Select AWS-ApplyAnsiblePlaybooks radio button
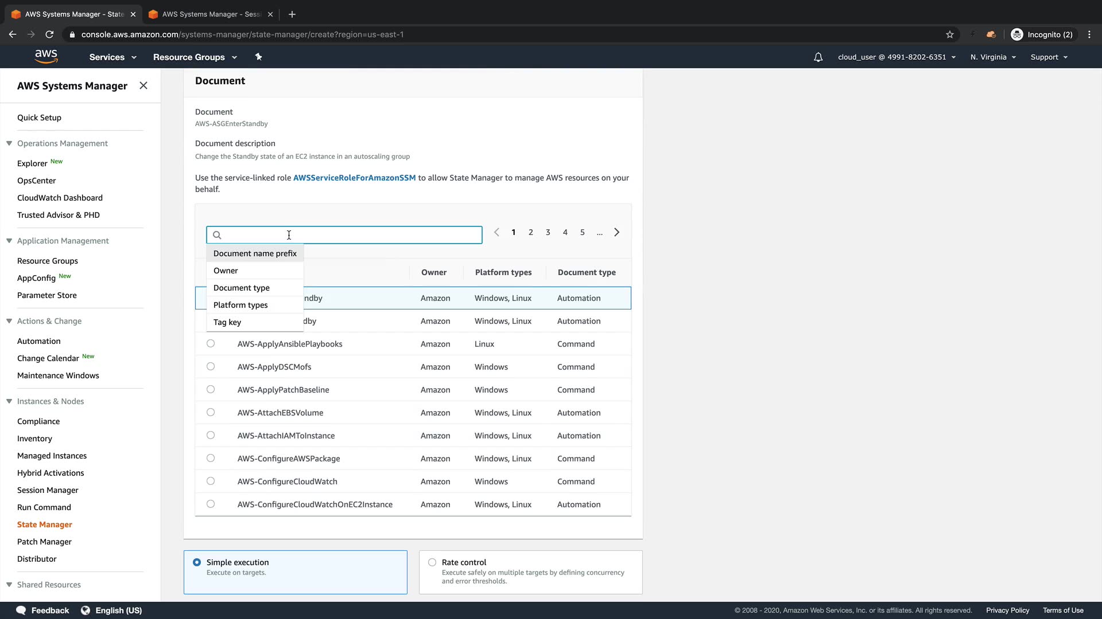The width and height of the screenshot is (1102, 619). coord(211,344)
